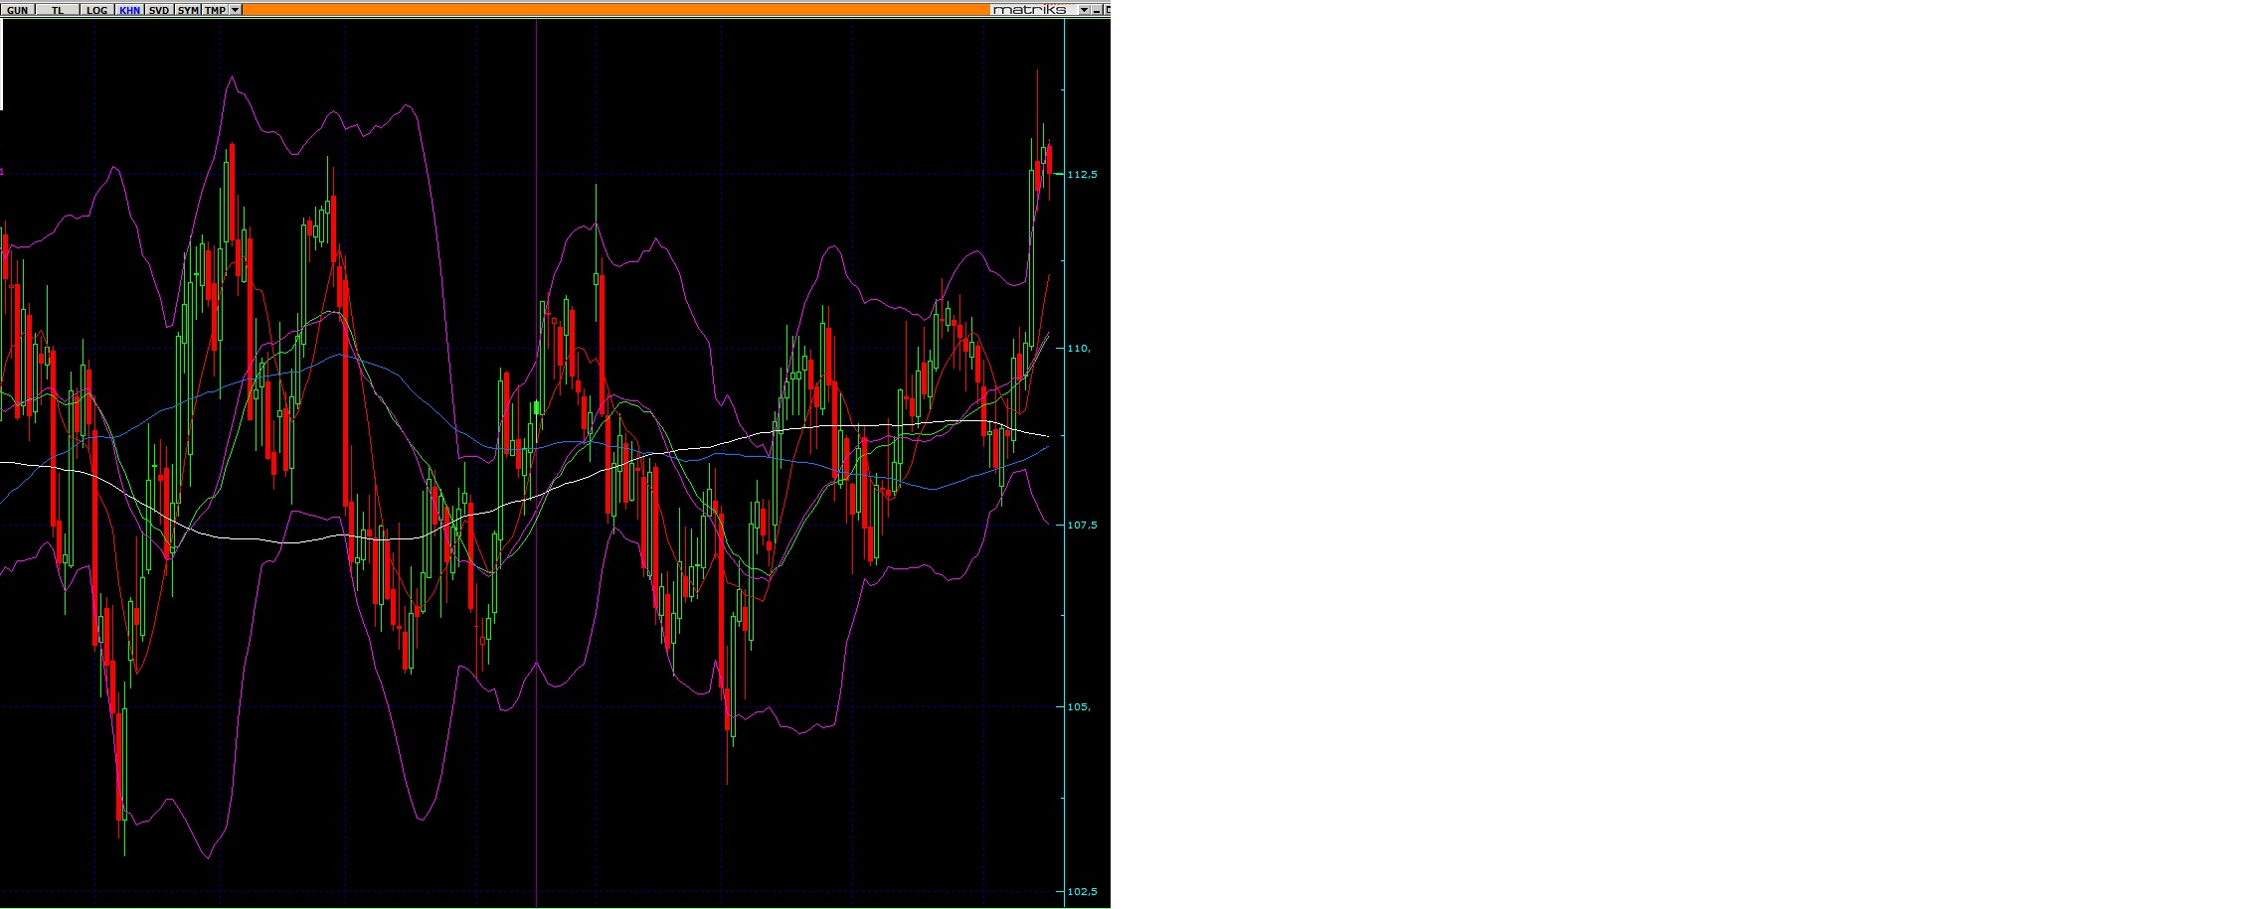
Task: Toggle the highlighted KHN button
Action: 129,10
